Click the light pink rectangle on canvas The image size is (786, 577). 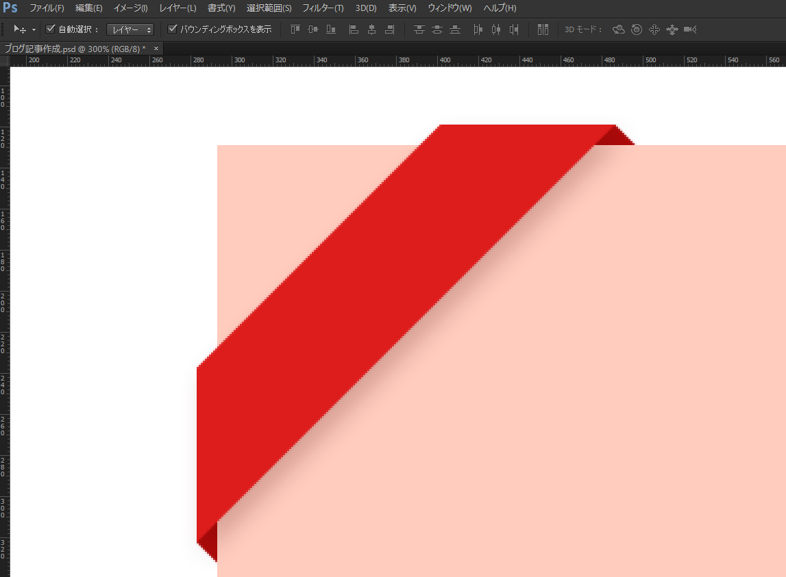(582, 376)
